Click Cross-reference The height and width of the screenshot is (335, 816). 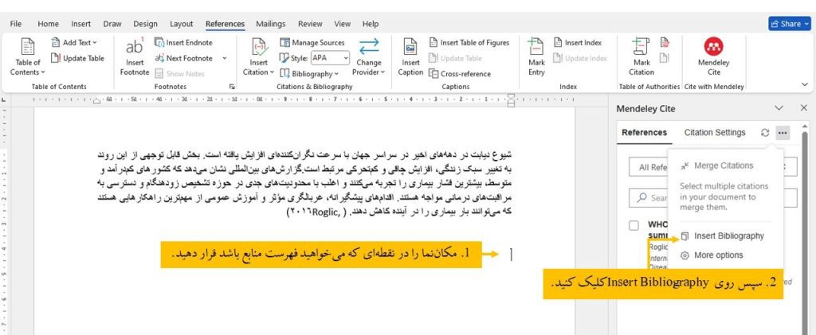click(460, 74)
